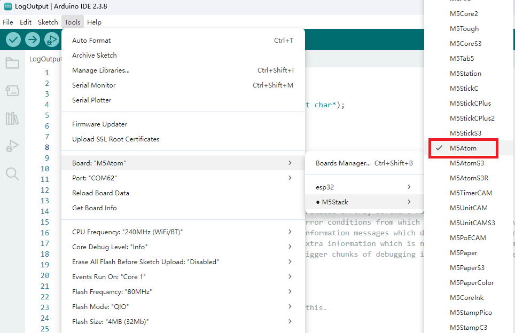Open the Sketch menu
Screen dimensions: 515x333
48,22
